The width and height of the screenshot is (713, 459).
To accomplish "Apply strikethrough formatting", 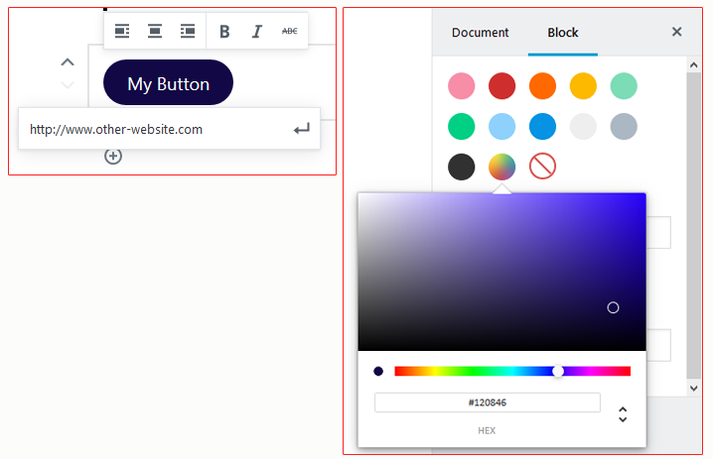I will 289,32.
